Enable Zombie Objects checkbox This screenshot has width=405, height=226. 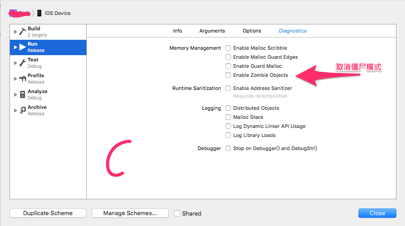(229, 75)
